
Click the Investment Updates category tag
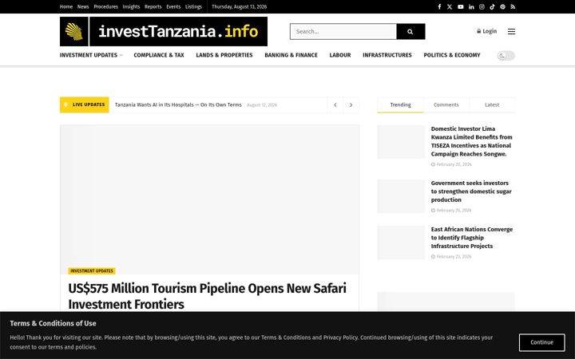(92, 270)
